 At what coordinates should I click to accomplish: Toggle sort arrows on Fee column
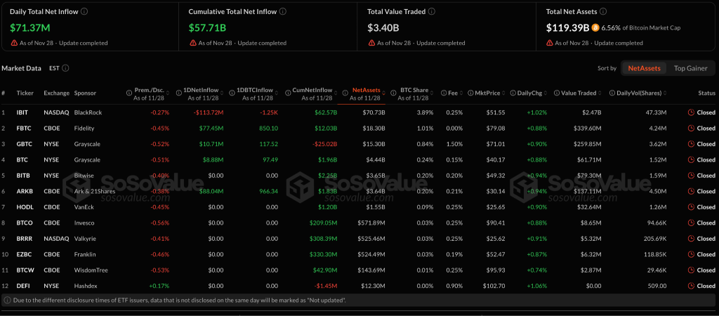pyautogui.click(x=462, y=93)
